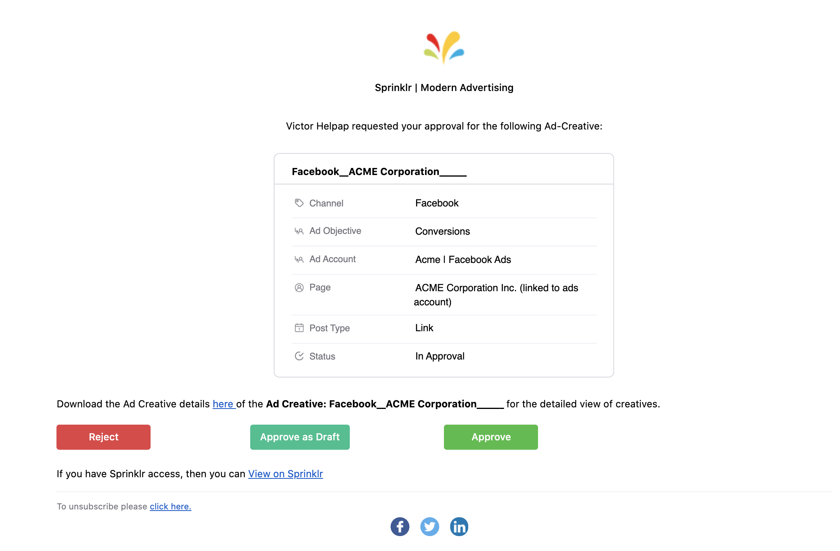Click the In Approval status value

point(440,356)
